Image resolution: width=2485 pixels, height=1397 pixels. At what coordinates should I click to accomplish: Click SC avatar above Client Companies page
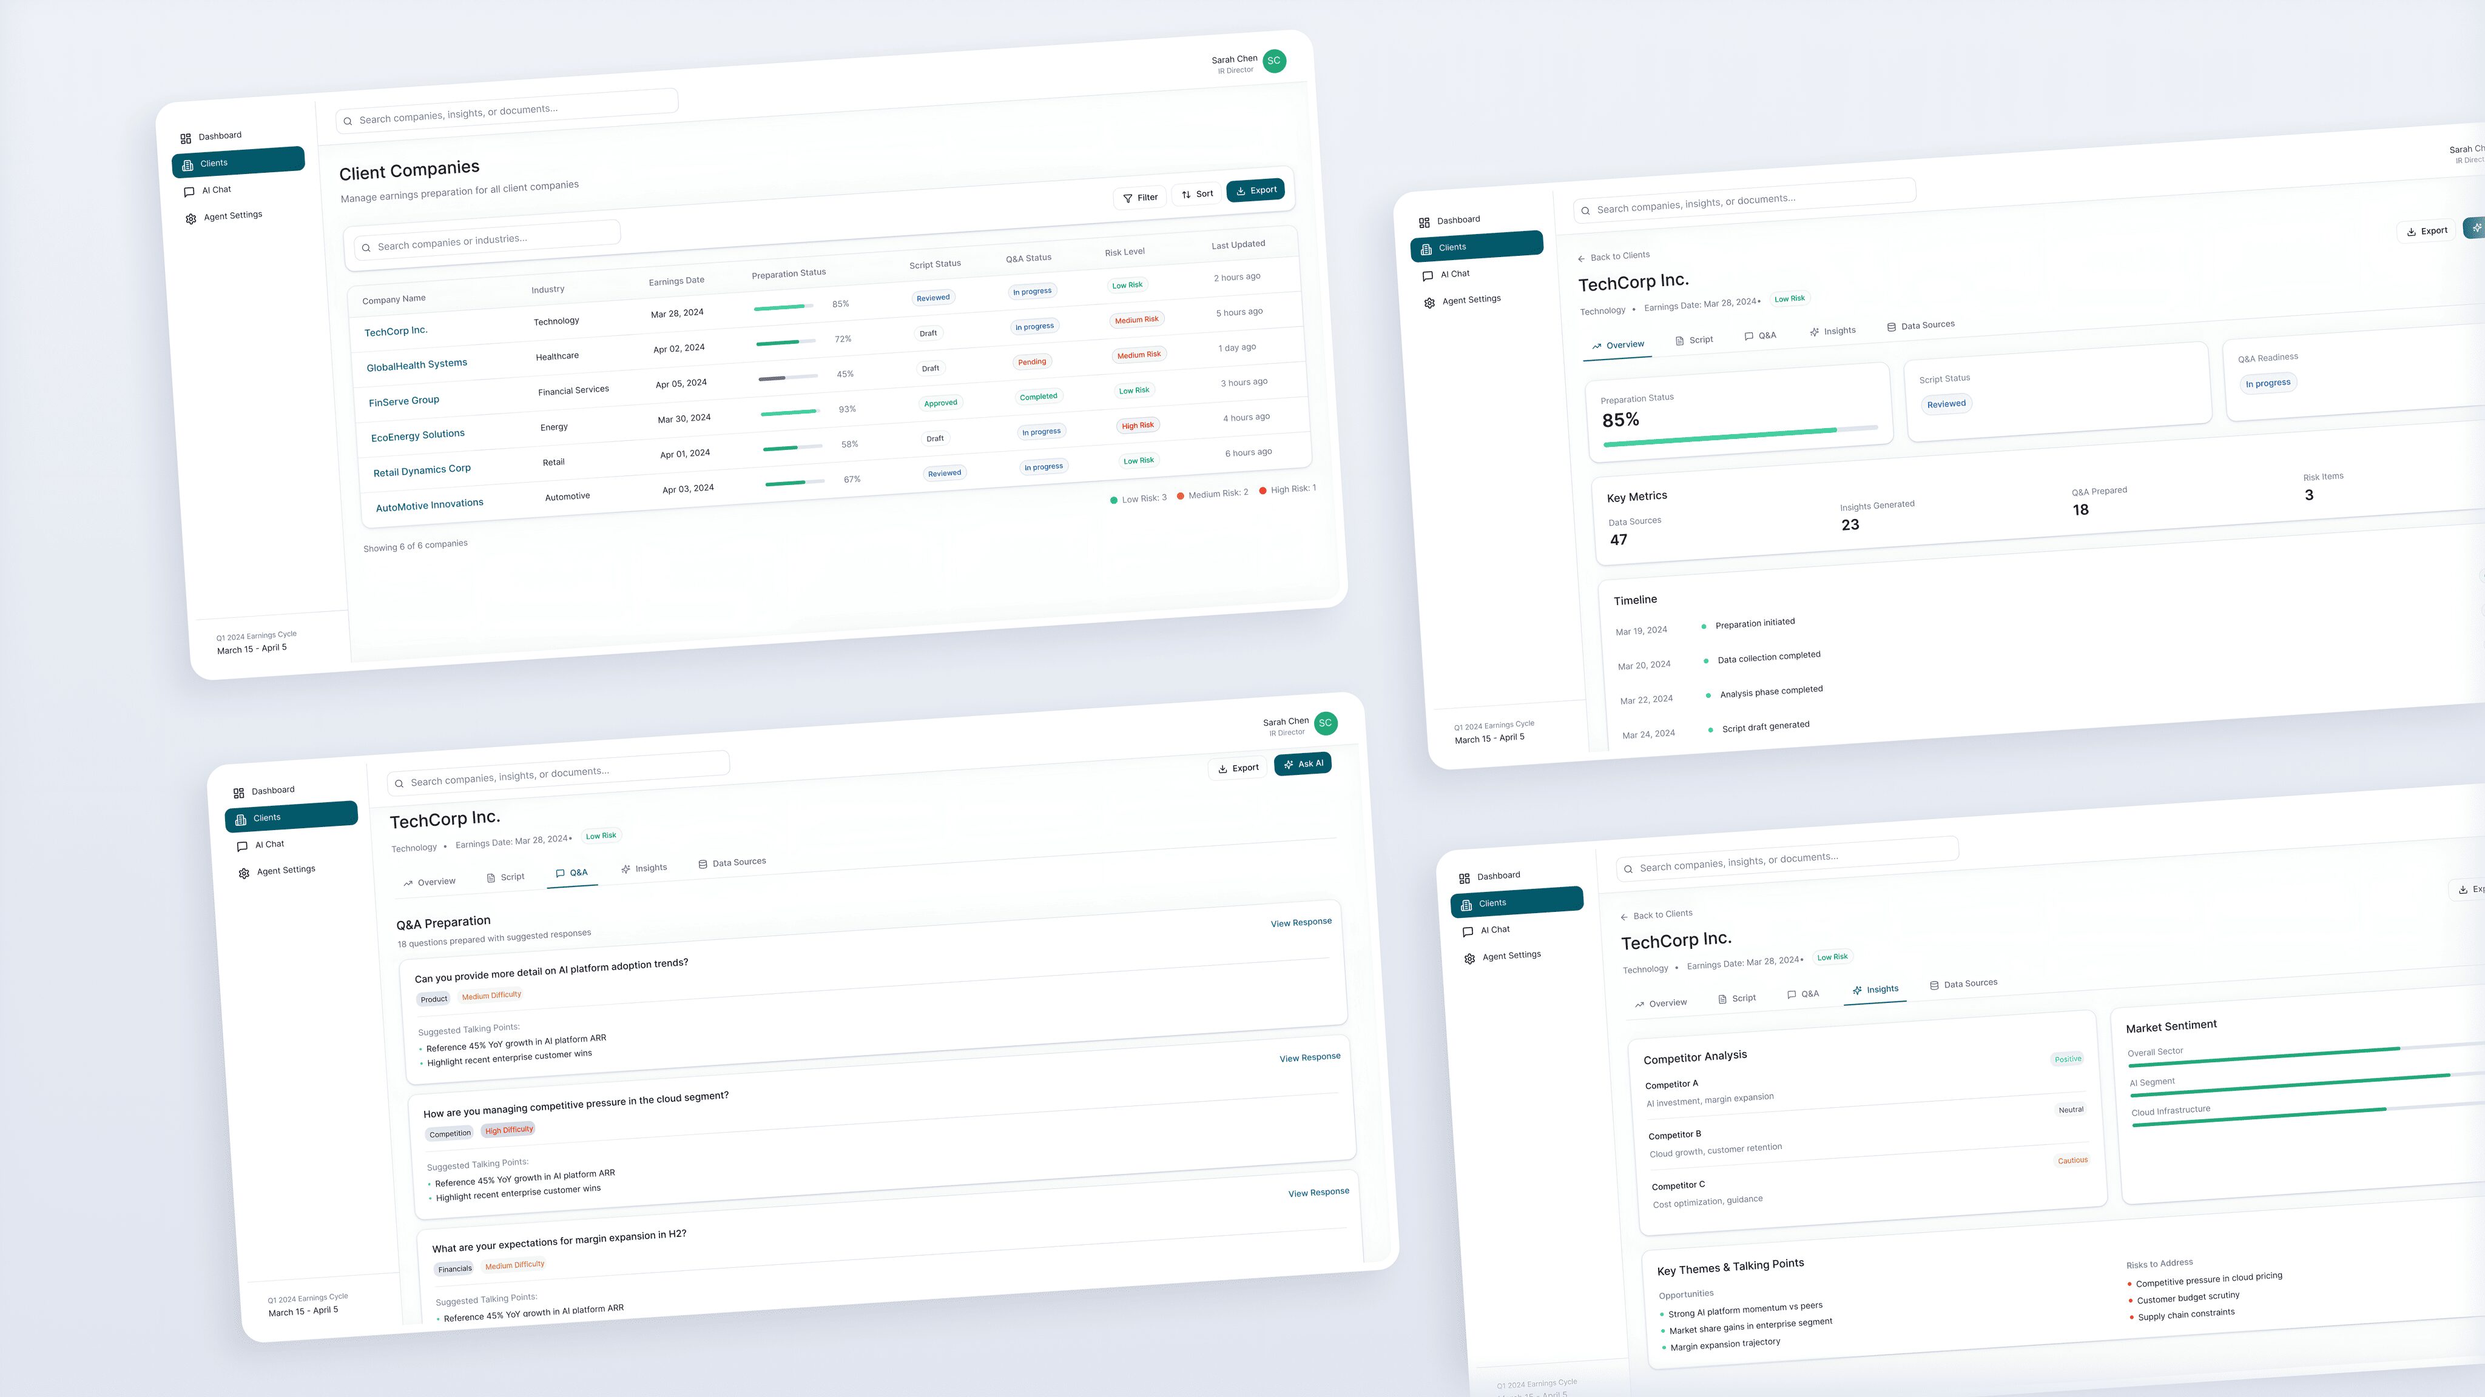click(1273, 61)
